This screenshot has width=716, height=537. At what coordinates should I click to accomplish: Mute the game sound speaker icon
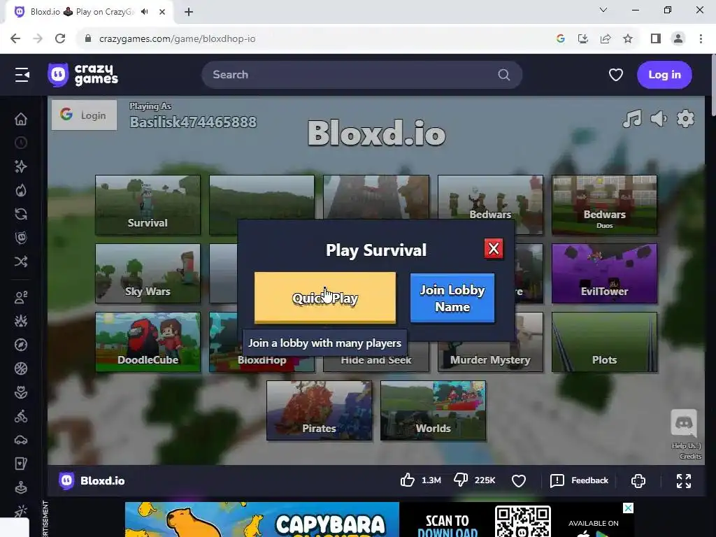[x=659, y=119]
